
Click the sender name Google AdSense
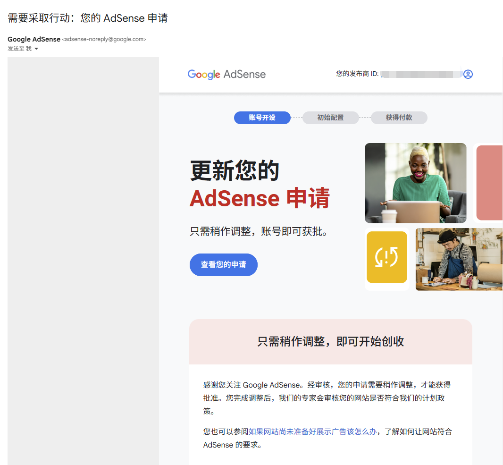34,39
